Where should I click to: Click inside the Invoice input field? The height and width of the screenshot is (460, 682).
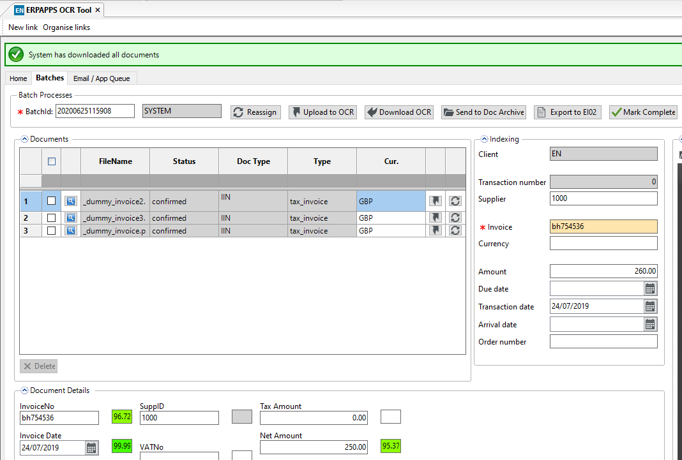click(602, 226)
